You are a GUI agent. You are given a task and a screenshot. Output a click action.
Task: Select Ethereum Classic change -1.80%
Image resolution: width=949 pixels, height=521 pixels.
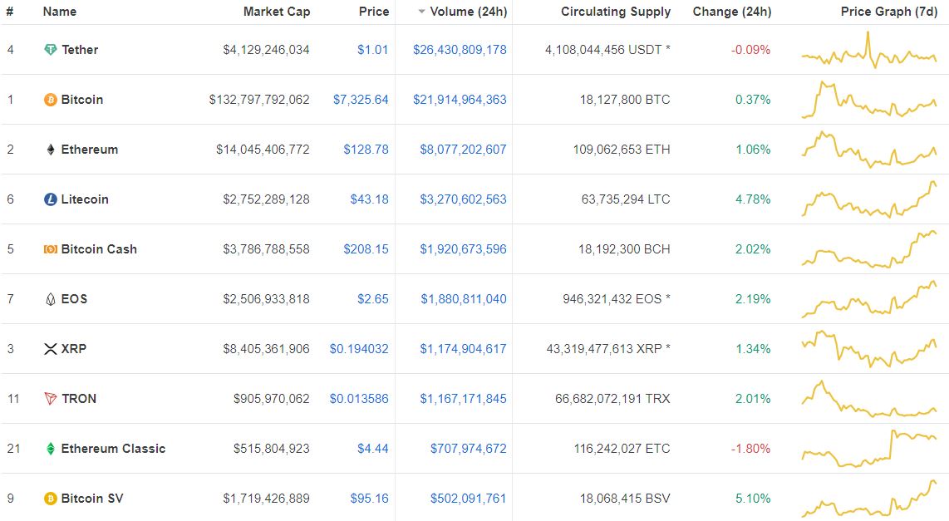click(x=750, y=449)
